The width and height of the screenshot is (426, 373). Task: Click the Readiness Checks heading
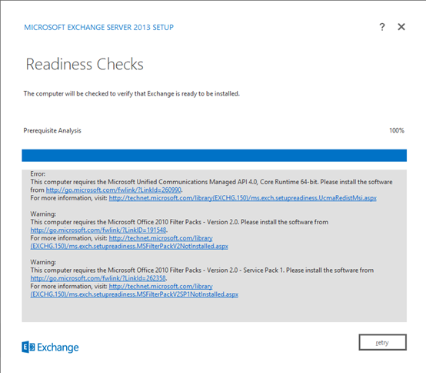[85, 64]
